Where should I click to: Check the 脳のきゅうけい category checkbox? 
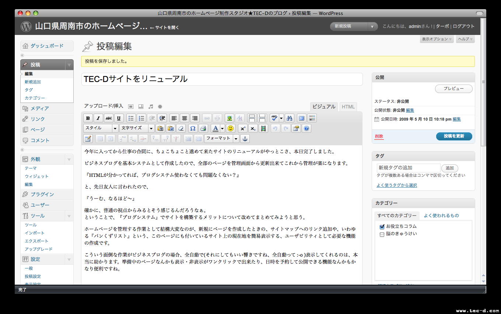382,234
